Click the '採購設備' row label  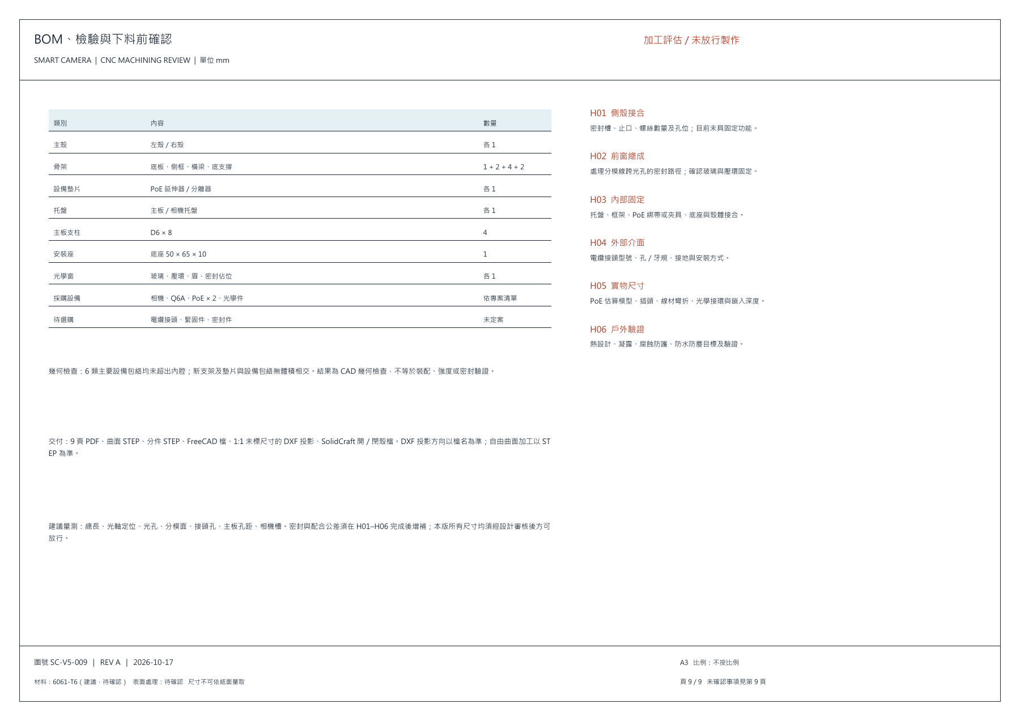pyautogui.click(x=67, y=298)
